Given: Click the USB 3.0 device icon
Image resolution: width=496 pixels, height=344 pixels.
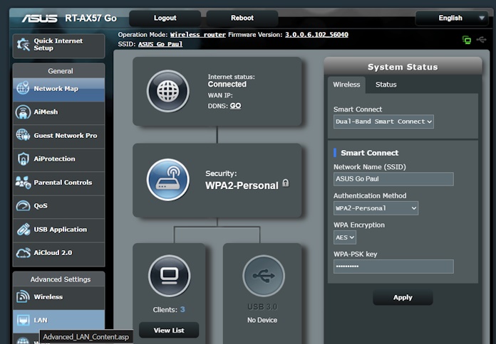Looking at the screenshot, I should tap(264, 276).
